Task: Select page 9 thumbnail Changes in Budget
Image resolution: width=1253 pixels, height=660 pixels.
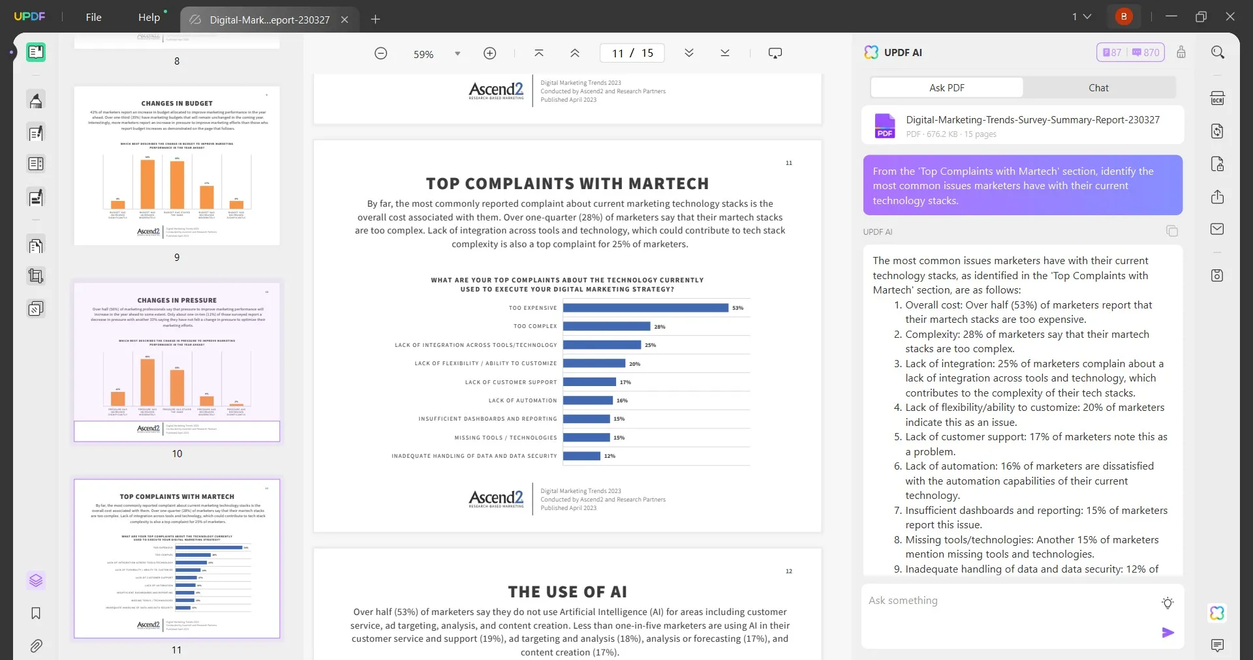Action: tap(177, 166)
